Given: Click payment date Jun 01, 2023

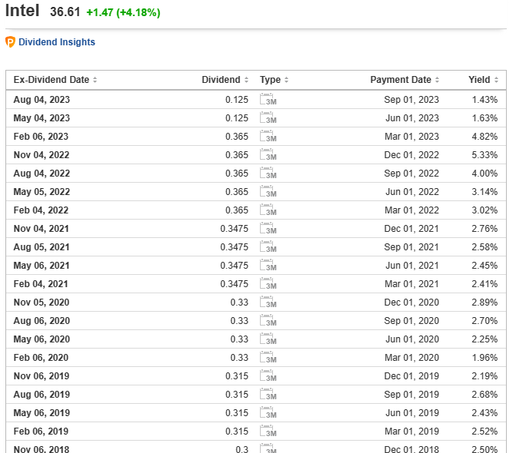Looking at the screenshot, I should click(x=412, y=118).
